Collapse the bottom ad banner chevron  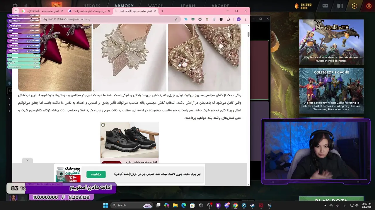click(x=27, y=160)
